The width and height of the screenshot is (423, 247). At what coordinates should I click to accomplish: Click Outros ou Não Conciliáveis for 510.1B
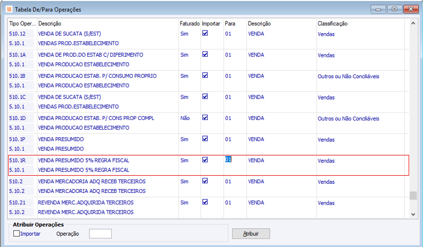coord(348,77)
